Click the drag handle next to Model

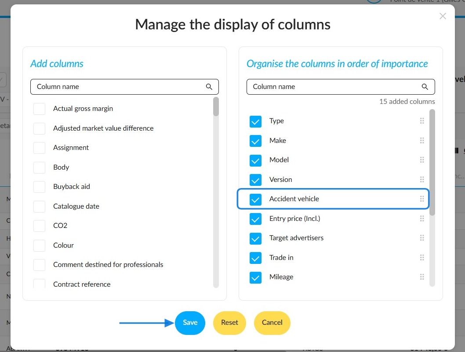pyautogui.click(x=421, y=160)
